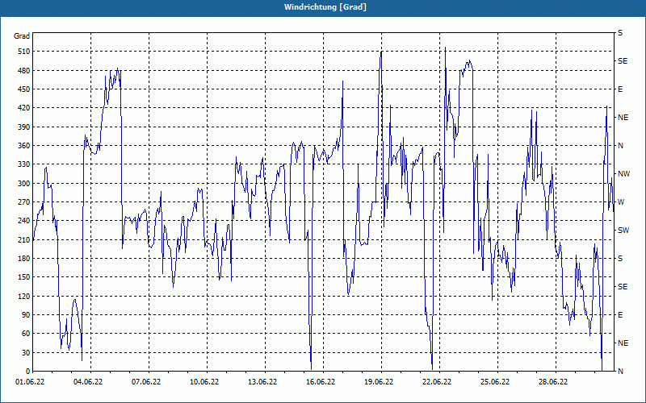
Task: Click the 19.06.22 date label
Action: pos(379,382)
